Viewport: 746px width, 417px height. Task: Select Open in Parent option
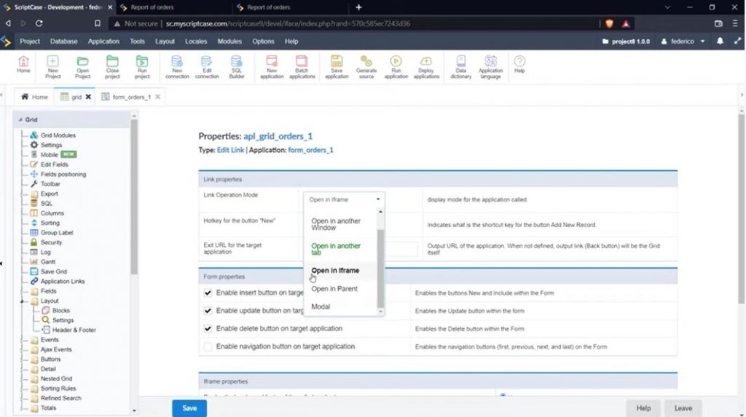click(x=334, y=289)
